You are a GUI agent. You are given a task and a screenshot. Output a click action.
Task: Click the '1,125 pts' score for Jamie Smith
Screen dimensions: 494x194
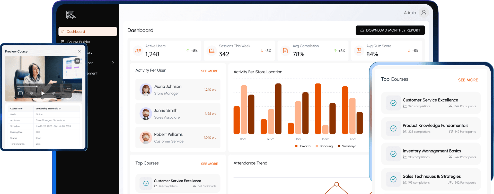[210, 114]
